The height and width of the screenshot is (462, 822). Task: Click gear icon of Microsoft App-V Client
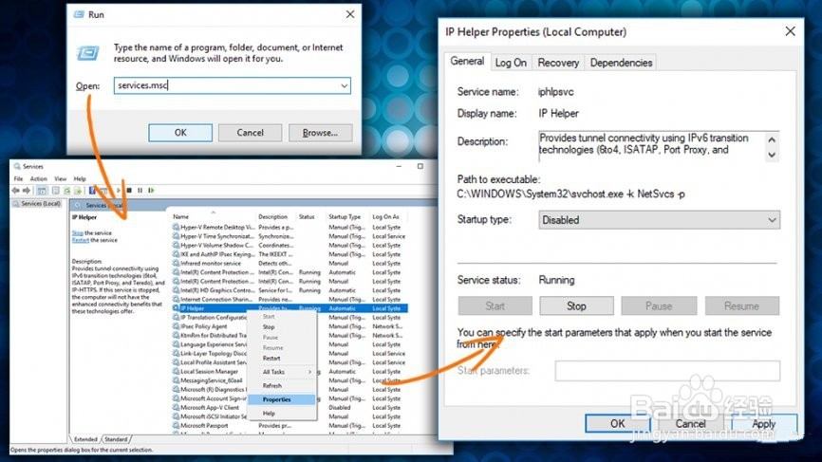[176, 407]
